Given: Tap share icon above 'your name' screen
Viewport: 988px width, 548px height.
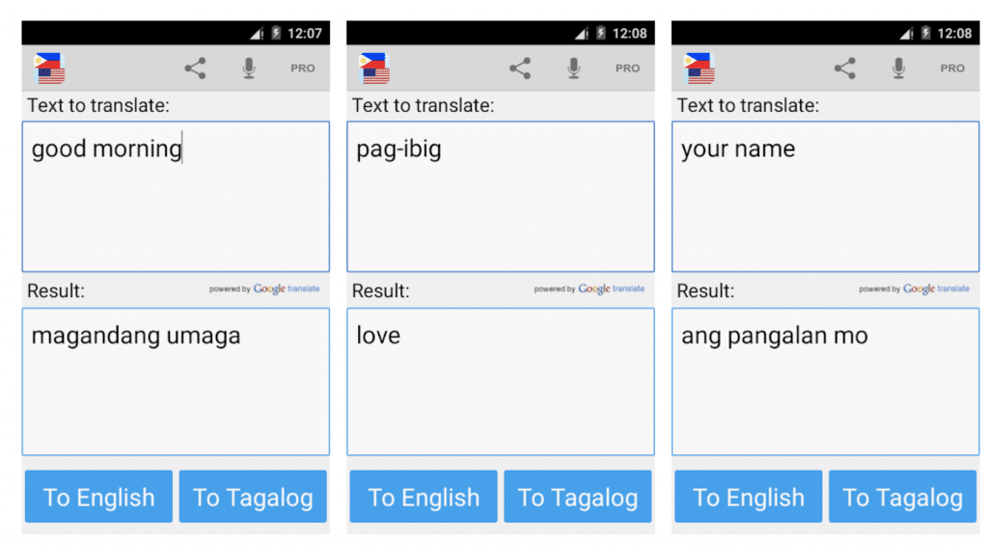Looking at the screenshot, I should [845, 68].
